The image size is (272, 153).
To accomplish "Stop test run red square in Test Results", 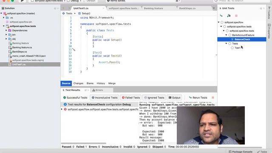I will [213, 98].
